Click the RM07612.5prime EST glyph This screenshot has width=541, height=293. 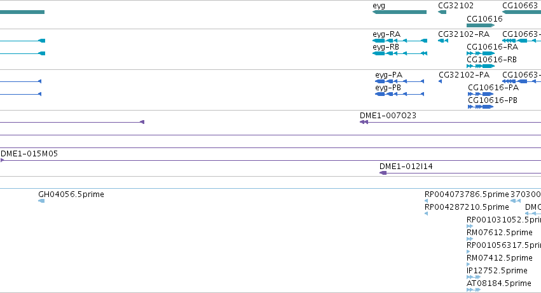470,239
